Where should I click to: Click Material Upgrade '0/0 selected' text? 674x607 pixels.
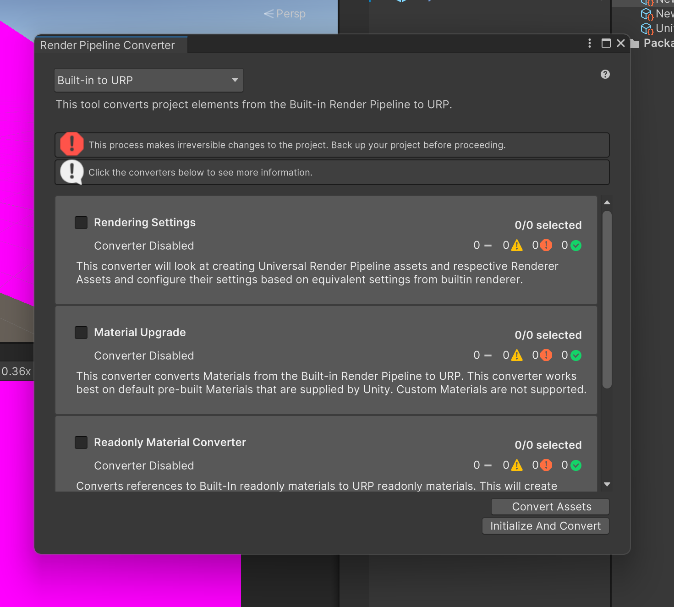[548, 335]
